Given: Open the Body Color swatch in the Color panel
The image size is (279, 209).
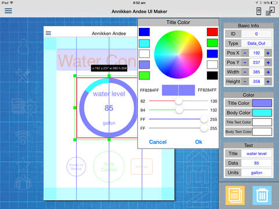Looking at the screenshot, I should click(262, 113).
